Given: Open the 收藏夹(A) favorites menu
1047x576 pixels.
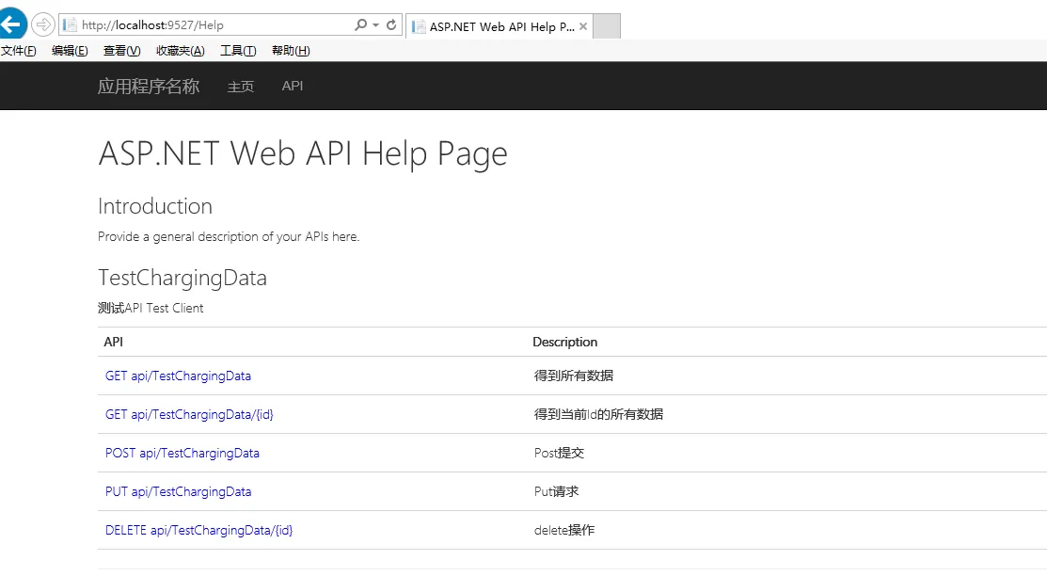Looking at the screenshot, I should [x=181, y=51].
